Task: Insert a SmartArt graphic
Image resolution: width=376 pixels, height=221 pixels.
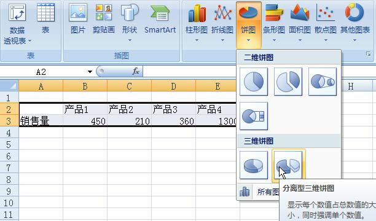Action: [160, 19]
